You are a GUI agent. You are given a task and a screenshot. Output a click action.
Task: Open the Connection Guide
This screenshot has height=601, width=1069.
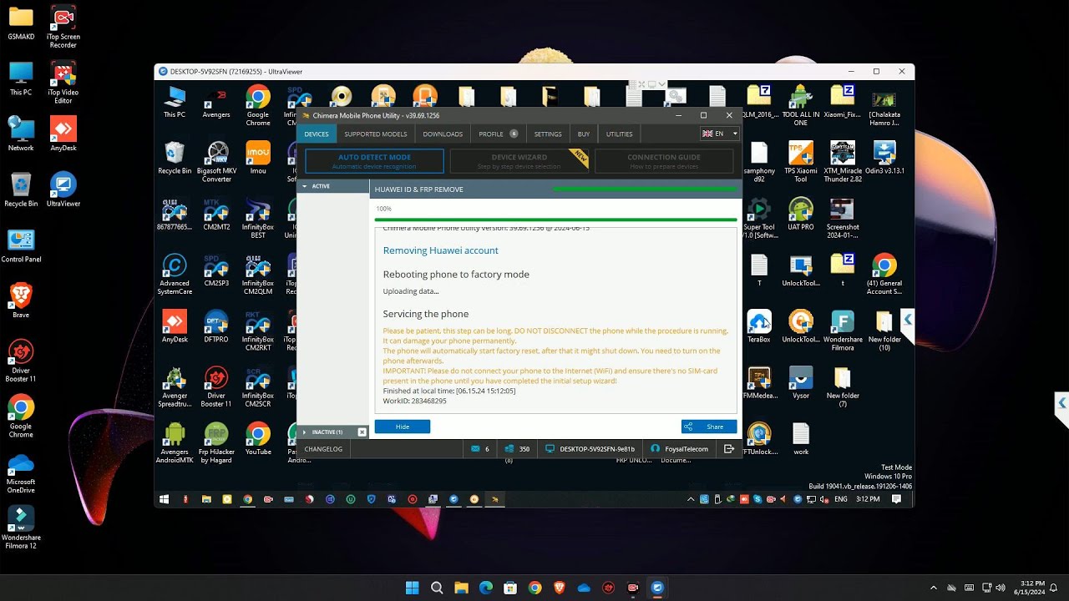[x=664, y=160]
